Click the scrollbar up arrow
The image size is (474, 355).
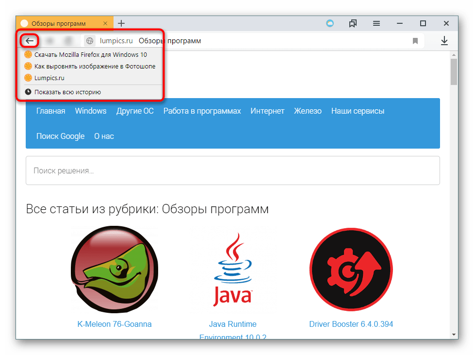tap(454, 55)
